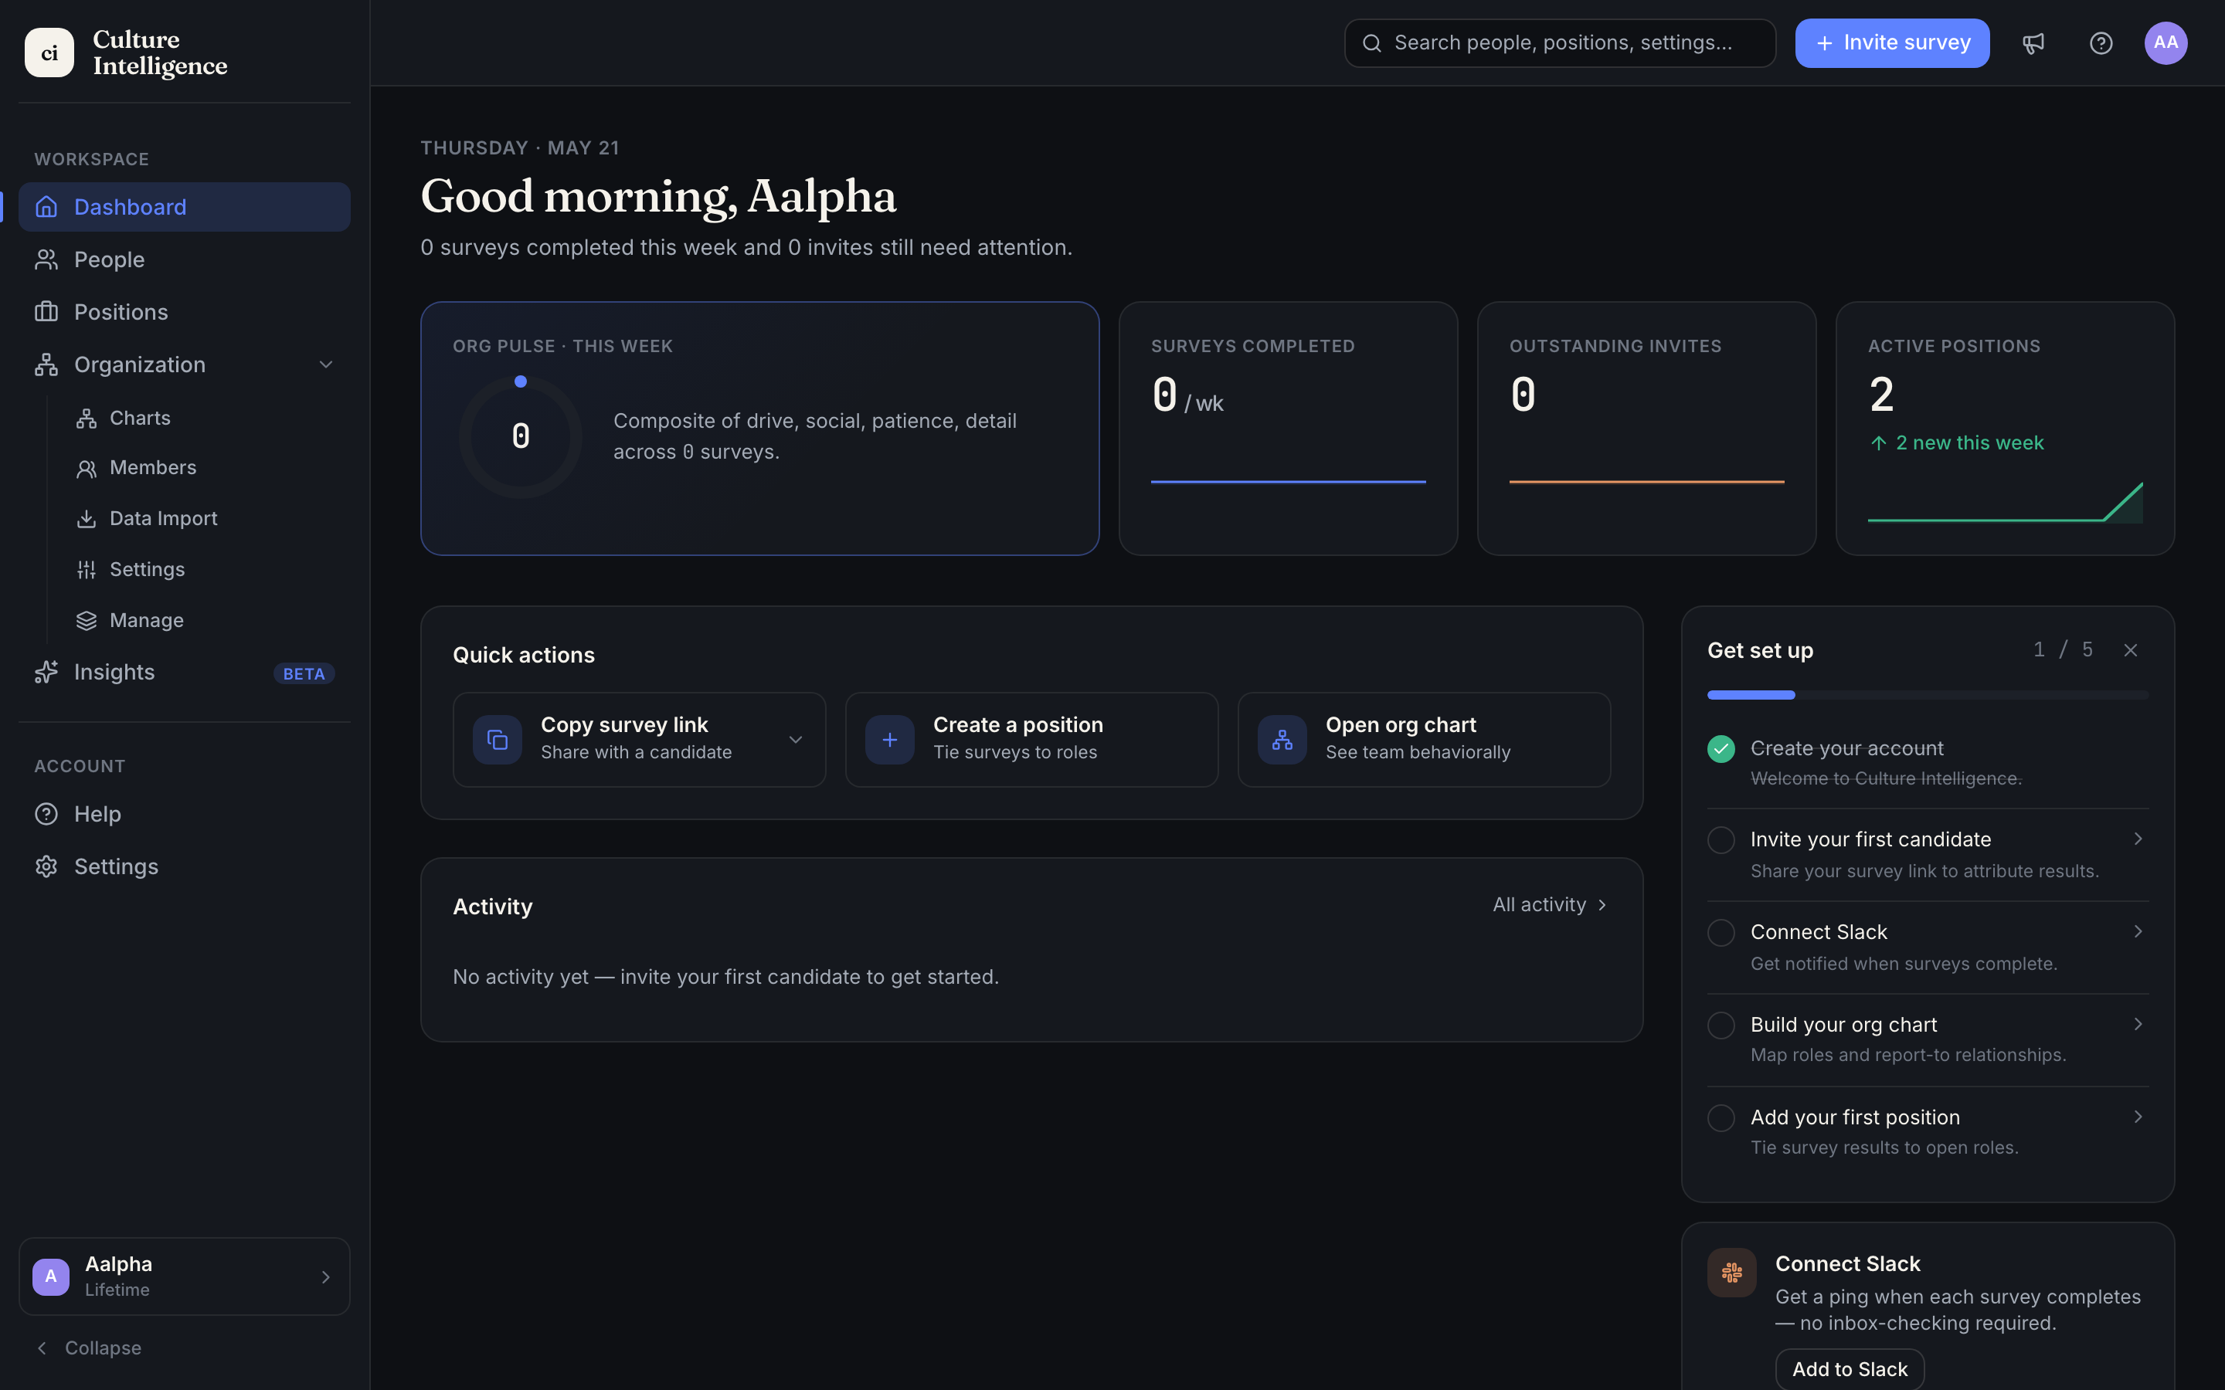
Task: Click the Positions briefcase icon
Action: tap(46, 312)
